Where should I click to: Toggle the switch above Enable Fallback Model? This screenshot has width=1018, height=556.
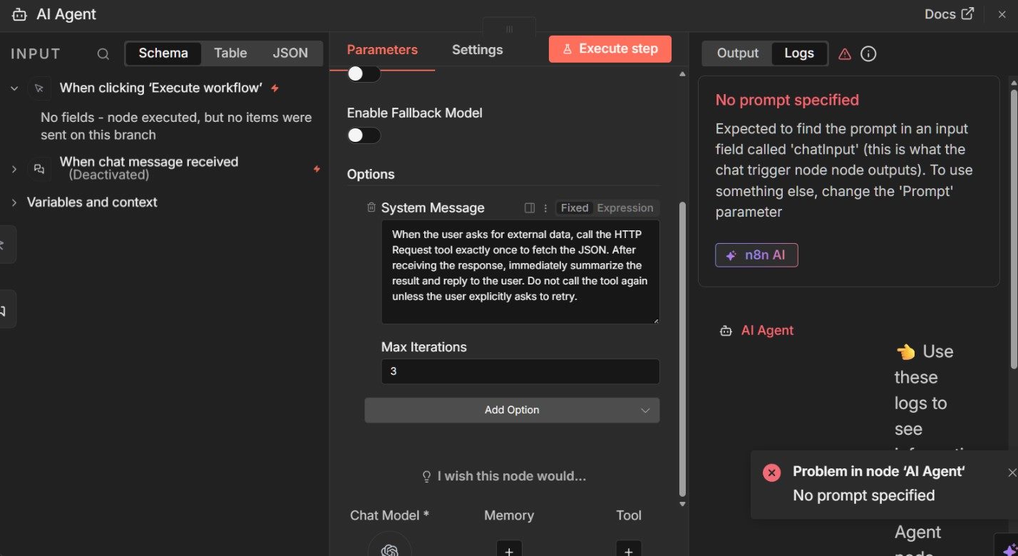coord(364,73)
